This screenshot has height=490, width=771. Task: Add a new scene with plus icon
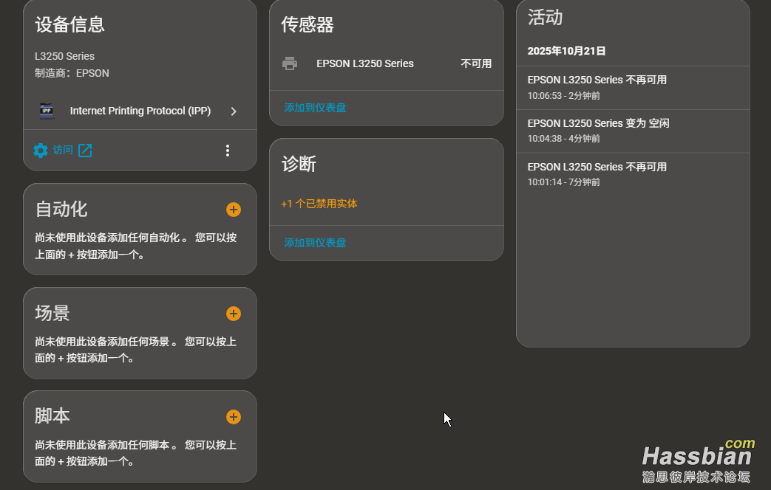233,314
